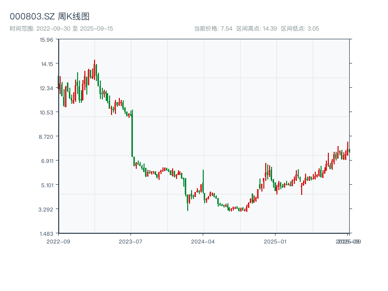Click the tall green candle after 2023-07
The width and height of the screenshot is (388, 291).
coord(132,133)
